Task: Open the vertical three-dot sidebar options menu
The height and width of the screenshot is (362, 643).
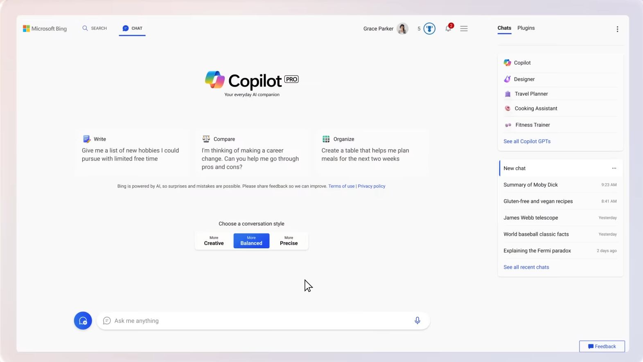Action: tap(617, 29)
